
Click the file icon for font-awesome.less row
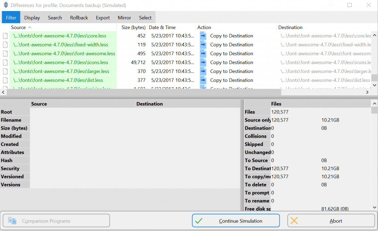click(5, 54)
